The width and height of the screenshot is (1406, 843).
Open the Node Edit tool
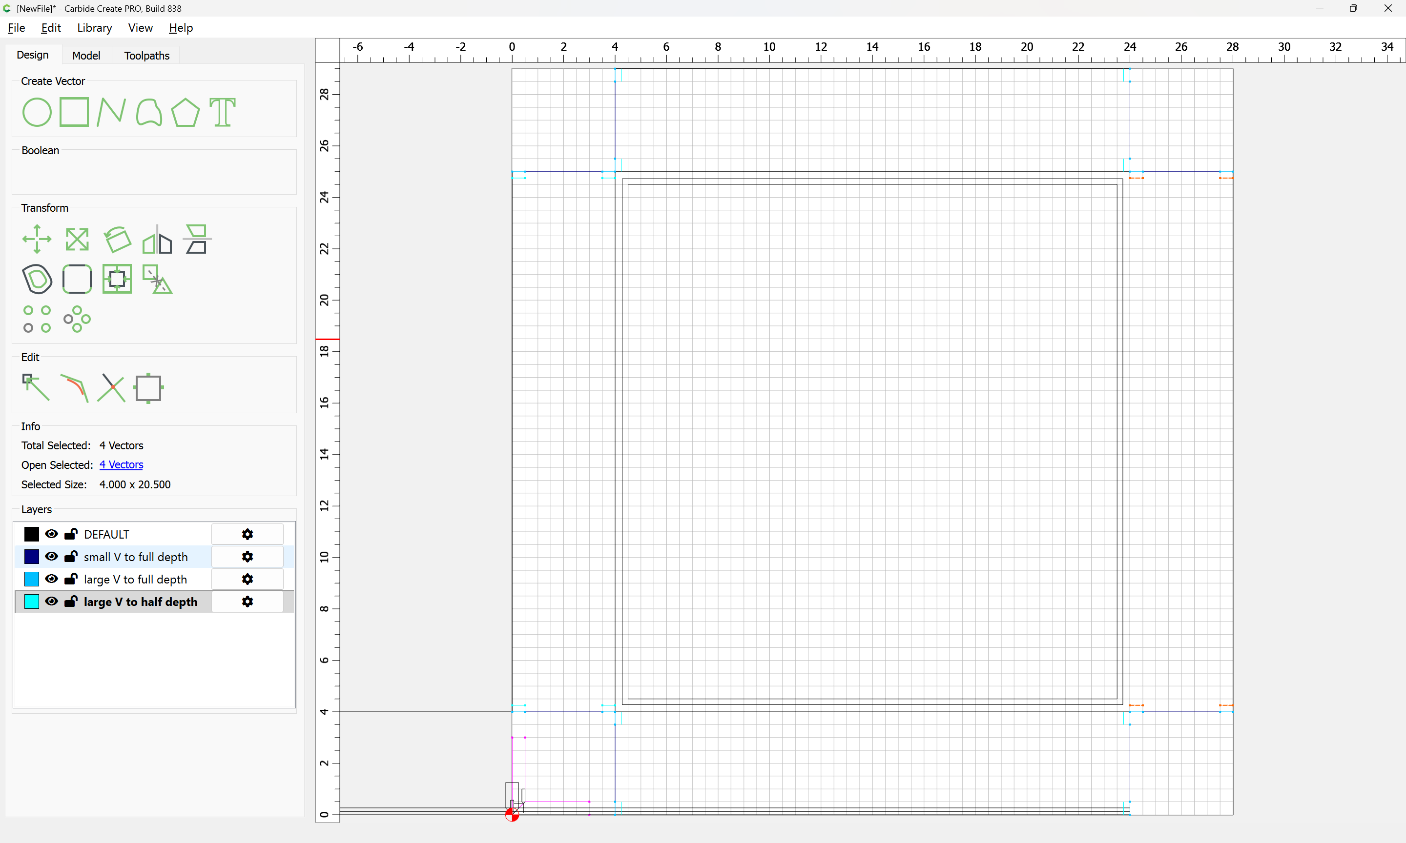(x=36, y=388)
